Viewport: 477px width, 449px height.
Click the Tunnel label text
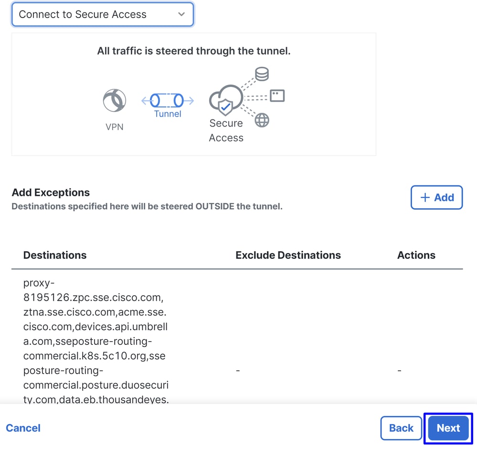tap(168, 114)
